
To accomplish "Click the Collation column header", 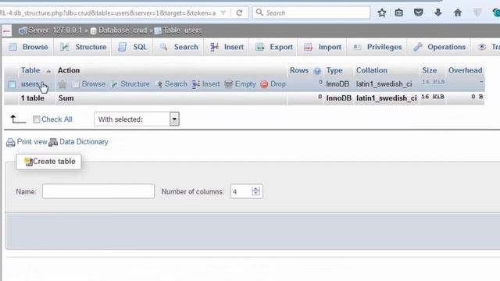I will point(372,70).
